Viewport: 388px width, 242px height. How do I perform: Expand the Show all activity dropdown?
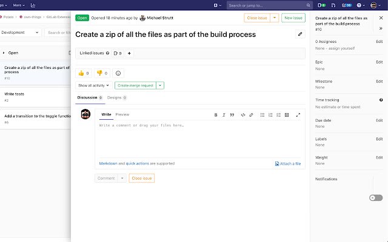[x=93, y=85]
